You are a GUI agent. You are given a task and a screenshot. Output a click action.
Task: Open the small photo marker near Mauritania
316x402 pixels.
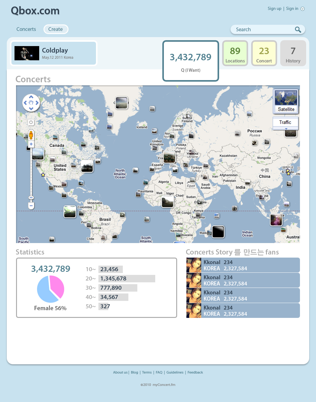click(138, 194)
